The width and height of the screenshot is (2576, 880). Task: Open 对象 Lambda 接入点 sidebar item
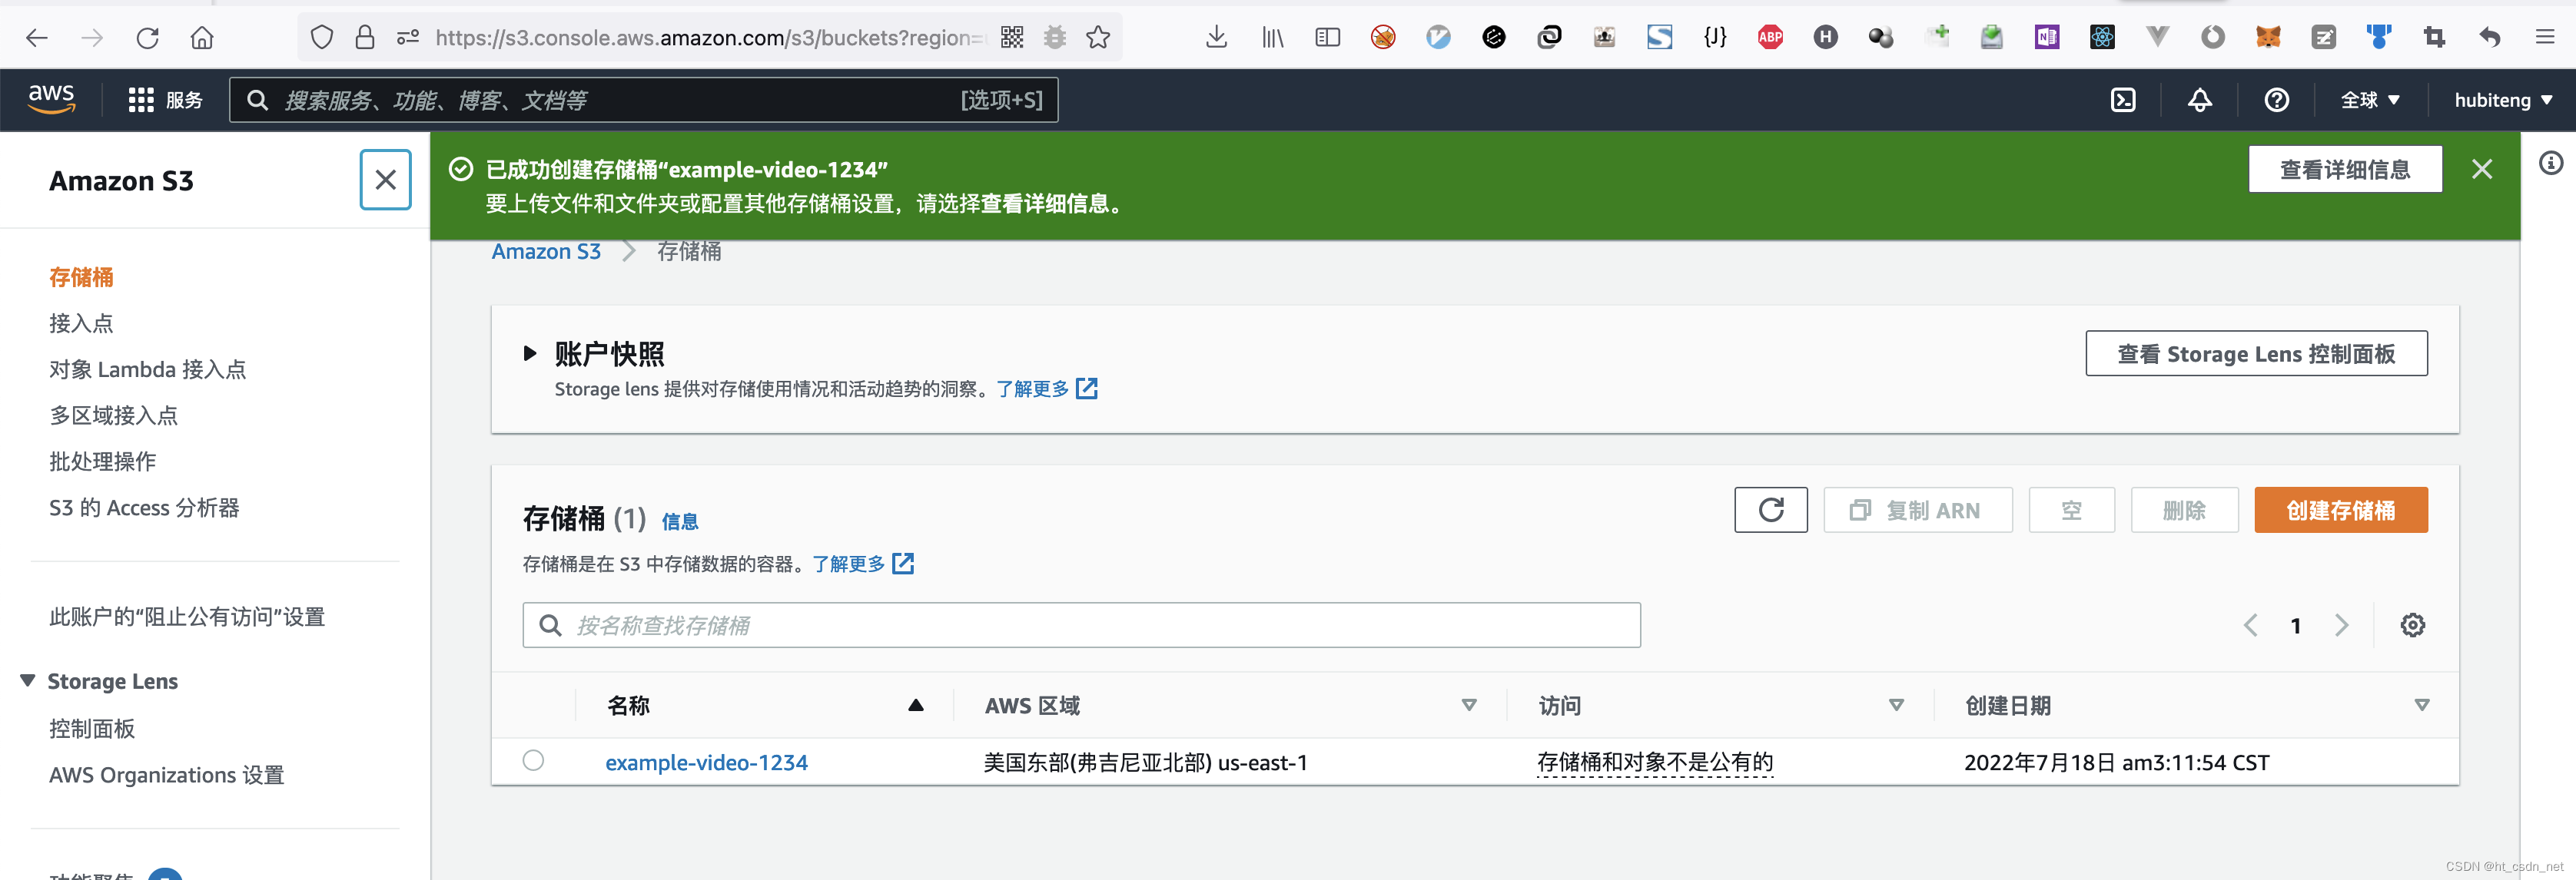147,369
